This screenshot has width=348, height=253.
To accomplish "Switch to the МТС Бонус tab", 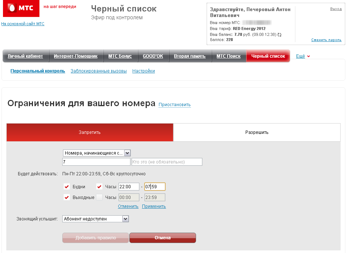I will tap(120, 56).
